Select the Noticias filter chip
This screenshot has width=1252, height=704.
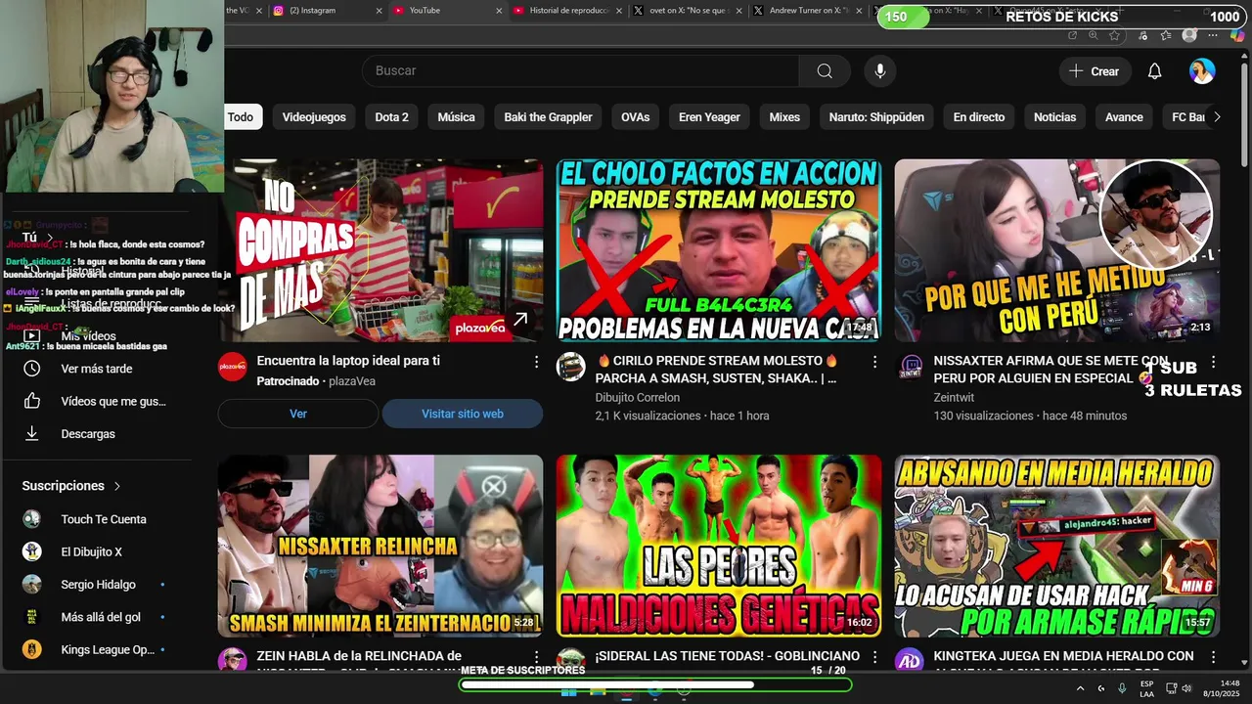tap(1054, 117)
